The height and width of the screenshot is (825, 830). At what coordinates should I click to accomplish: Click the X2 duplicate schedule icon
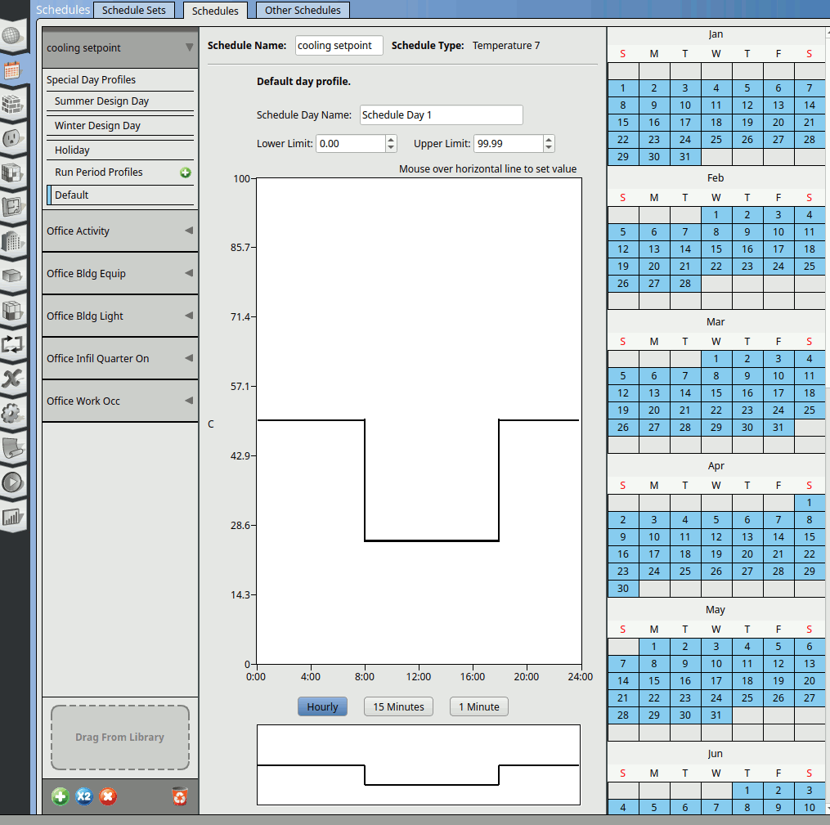pos(84,796)
